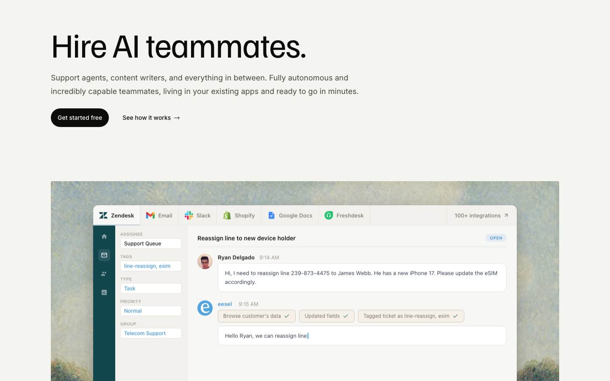Open the reporting chart sidebar icon
The width and height of the screenshot is (610, 381).
point(104,293)
